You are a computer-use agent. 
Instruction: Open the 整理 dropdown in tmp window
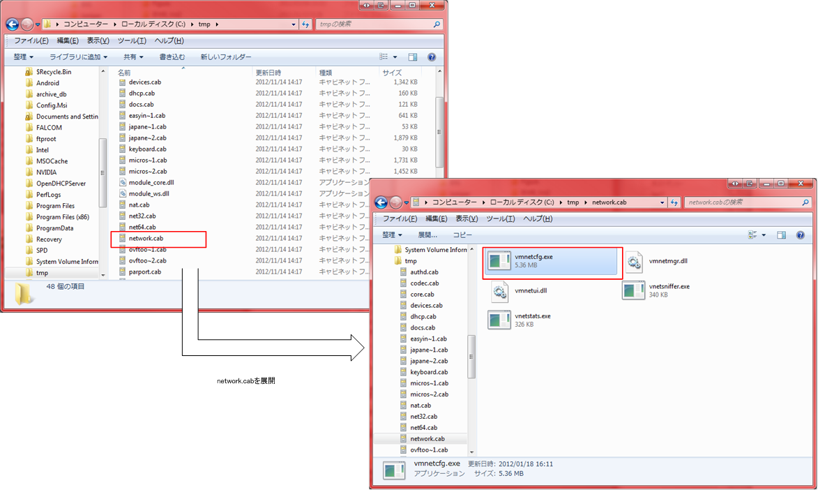pos(28,57)
